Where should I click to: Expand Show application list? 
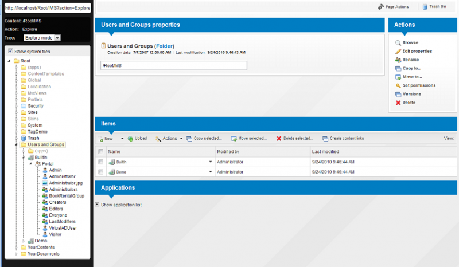click(x=97, y=205)
